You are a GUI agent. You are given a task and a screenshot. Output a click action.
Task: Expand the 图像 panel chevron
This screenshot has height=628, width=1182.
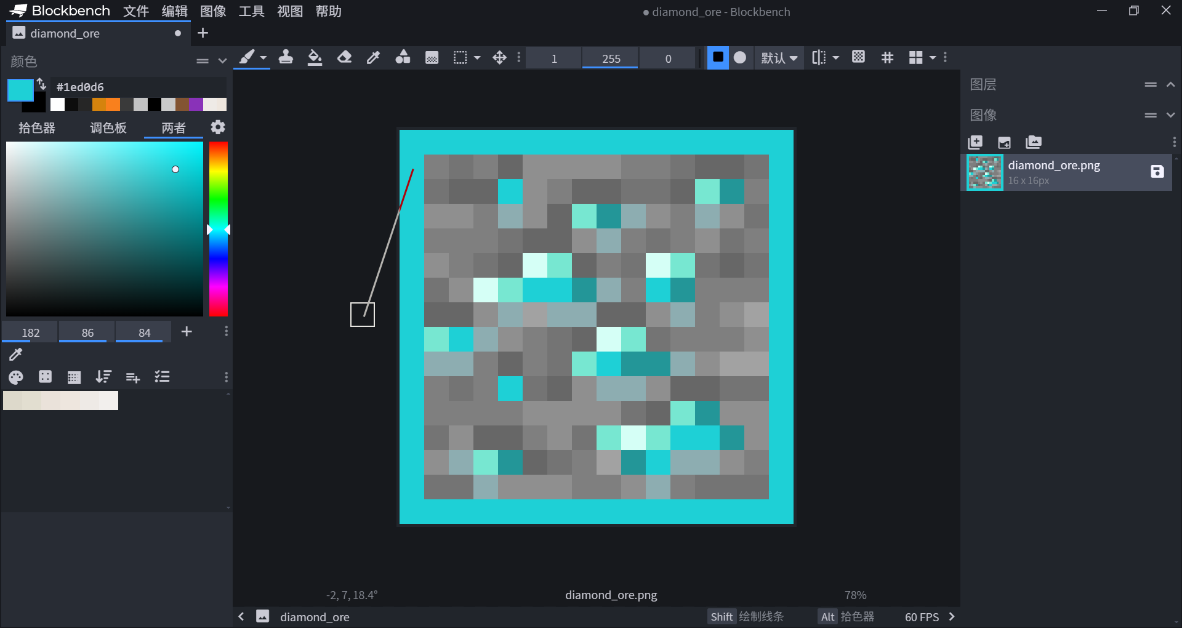coord(1170,115)
